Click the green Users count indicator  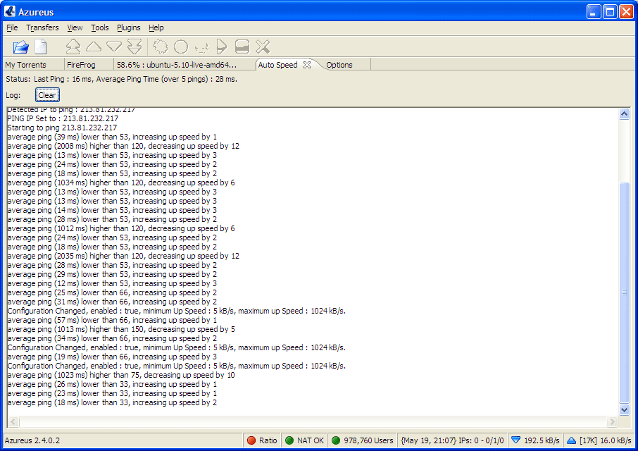coord(336,440)
